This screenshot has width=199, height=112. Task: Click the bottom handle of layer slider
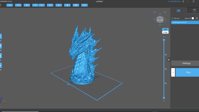164,98
